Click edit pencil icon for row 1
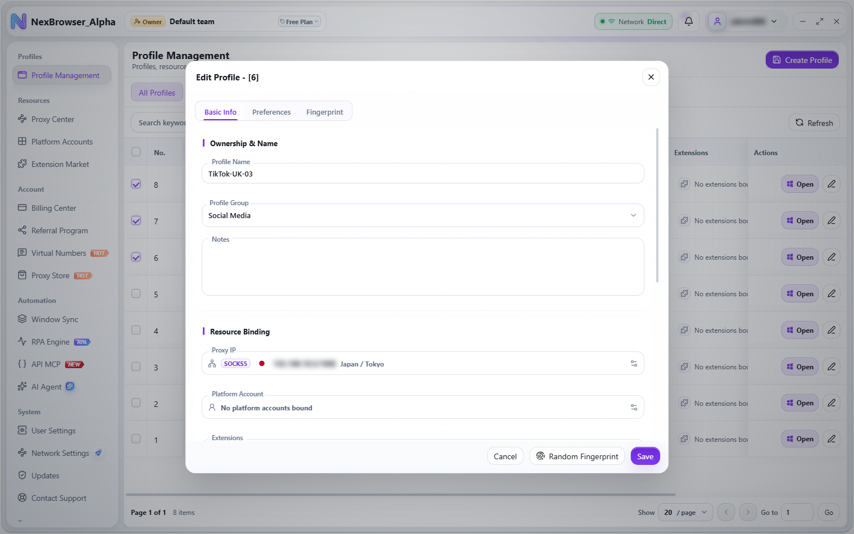Screen dimensions: 854x534 pyautogui.click(x=832, y=438)
